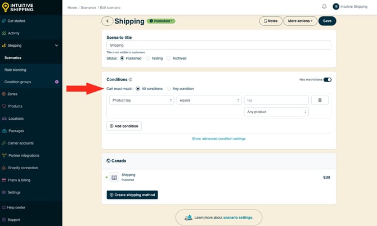Click the Canada globe icon
377x226 pixels.
[109, 161]
